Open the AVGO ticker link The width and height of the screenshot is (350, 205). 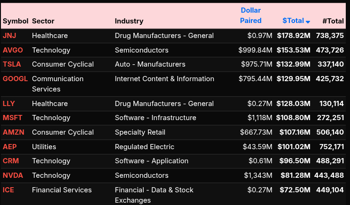click(x=13, y=50)
